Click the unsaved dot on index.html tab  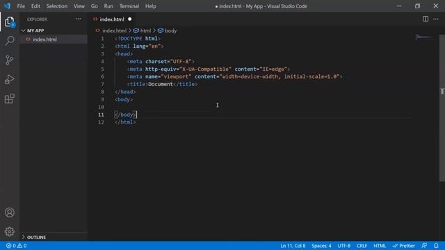pos(130,19)
